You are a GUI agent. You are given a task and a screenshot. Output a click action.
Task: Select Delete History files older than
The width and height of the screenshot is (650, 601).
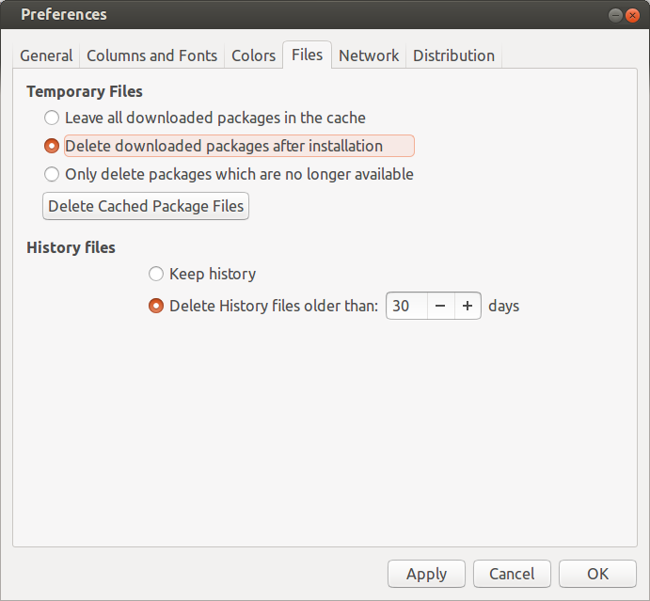click(x=156, y=307)
